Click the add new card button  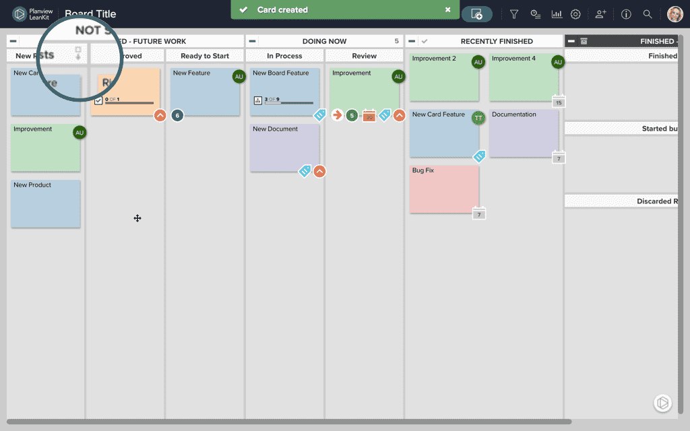476,14
